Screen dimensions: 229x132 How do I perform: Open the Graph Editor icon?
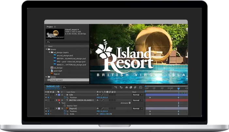[x=140, y=87]
